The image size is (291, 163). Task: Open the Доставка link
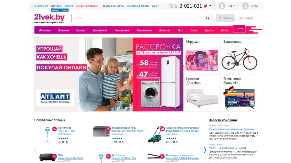pos(56,6)
